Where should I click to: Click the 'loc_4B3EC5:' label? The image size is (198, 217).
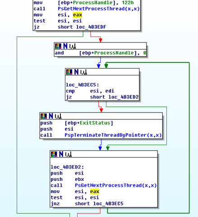(x=83, y=85)
